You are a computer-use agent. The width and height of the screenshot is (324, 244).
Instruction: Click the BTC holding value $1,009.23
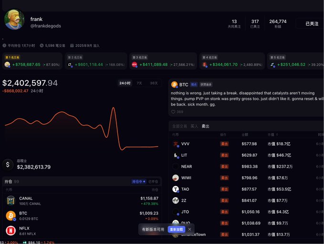tap(149, 213)
